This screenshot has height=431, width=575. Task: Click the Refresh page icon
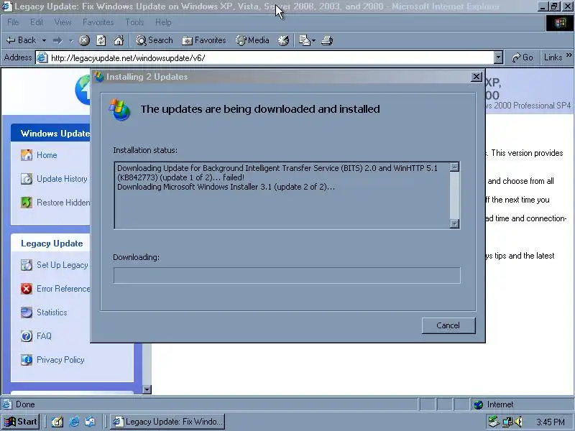[x=101, y=40]
